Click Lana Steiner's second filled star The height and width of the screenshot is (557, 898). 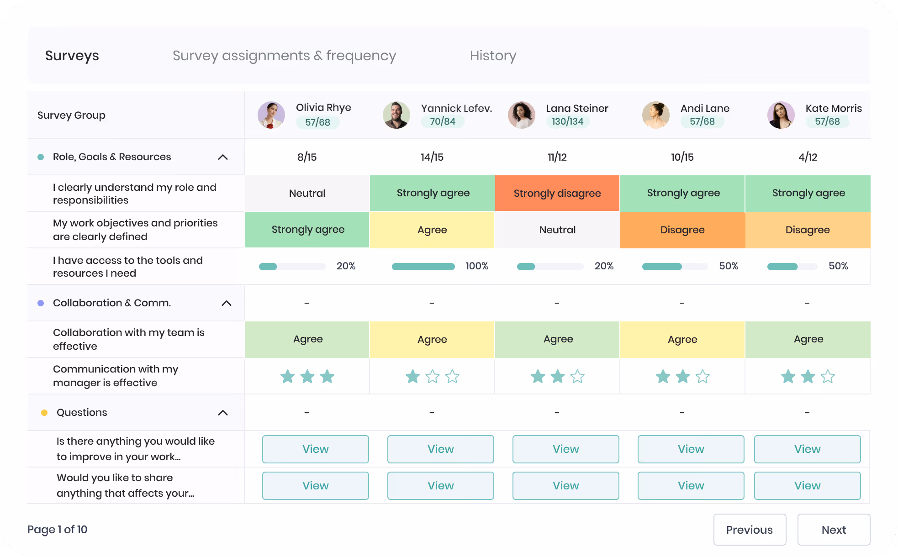coord(557,377)
